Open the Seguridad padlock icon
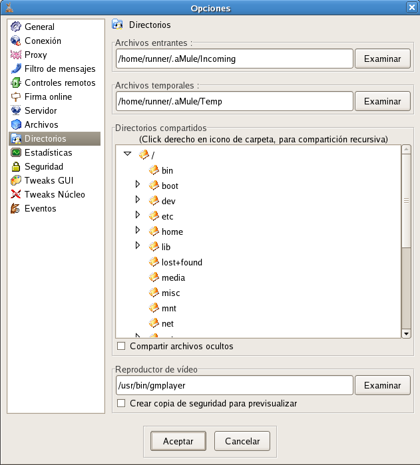The height and width of the screenshot is (465, 420). 16,167
